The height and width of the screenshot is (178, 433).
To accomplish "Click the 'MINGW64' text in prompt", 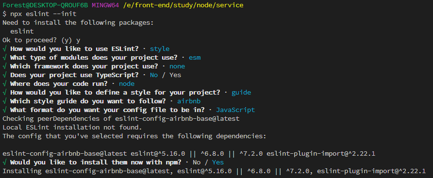I will point(105,5).
